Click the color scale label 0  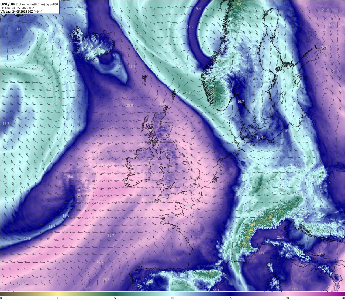[1, 298]
